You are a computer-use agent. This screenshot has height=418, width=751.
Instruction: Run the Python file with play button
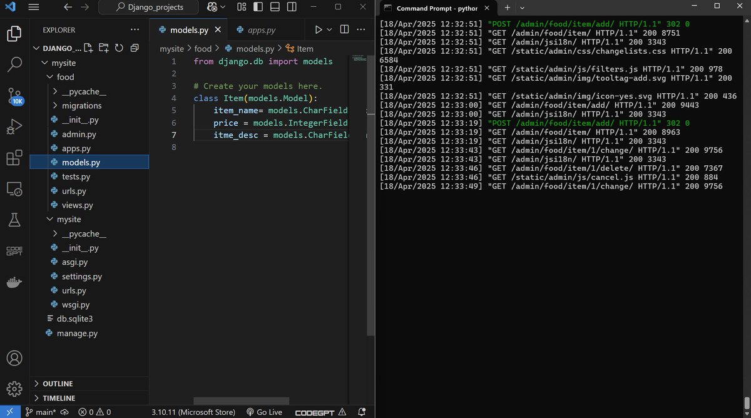tap(319, 29)
